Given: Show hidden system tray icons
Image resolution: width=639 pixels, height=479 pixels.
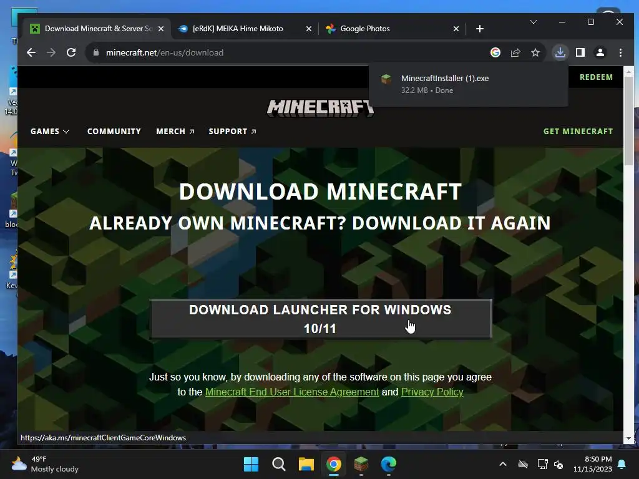Looking at the screenshot, I should pyautogui.click(x=503, y=464).
